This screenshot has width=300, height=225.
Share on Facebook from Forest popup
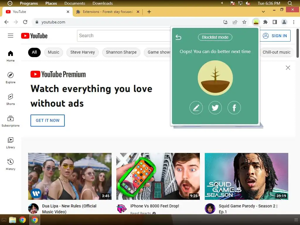tap(234, 108)
